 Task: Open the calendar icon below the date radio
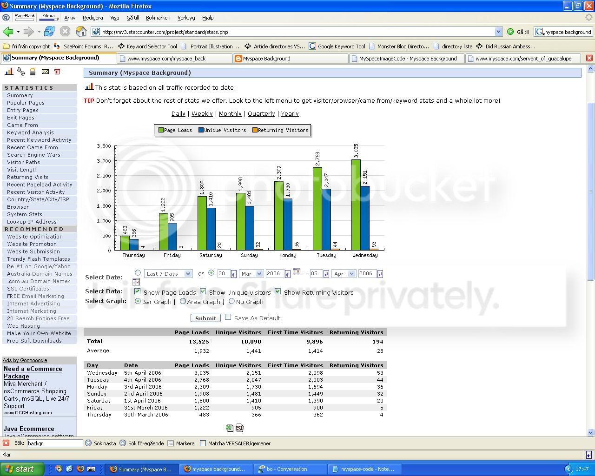[136, 282]
